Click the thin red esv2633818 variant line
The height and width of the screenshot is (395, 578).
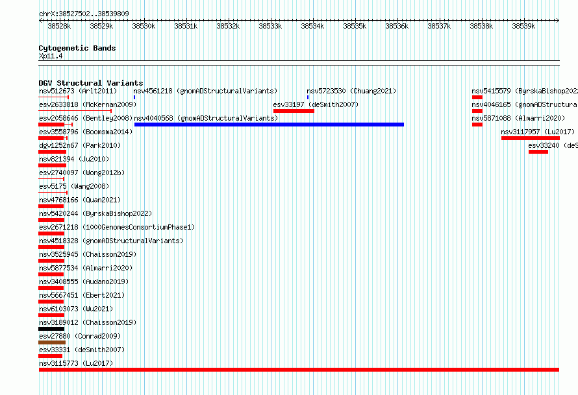click(x=75, y=111)
